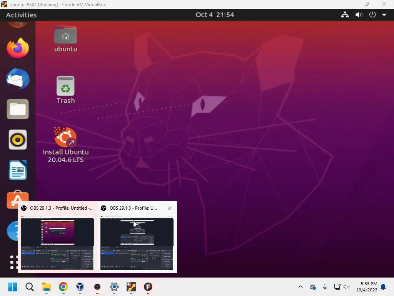The image size is (394, 296).
Task: Expand the Ubuntu system menu arrow
Action: point(384,15)
